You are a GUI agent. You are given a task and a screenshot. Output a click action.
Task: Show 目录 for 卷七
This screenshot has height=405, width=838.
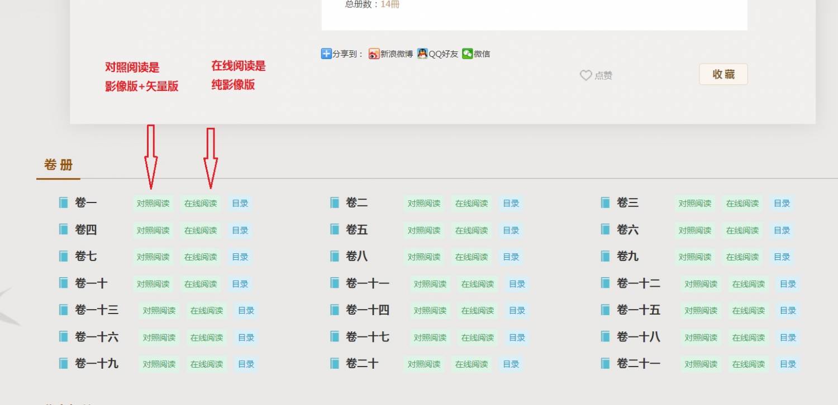(x=240, y=257)
